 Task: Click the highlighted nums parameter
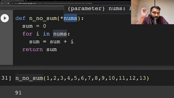click(70, 18)
